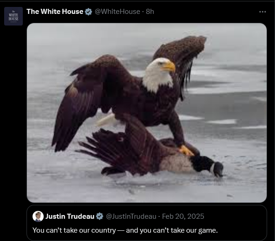Click the bald eagle's white head
The width and height of the screenshot is (275, 241).
point(158,74)
